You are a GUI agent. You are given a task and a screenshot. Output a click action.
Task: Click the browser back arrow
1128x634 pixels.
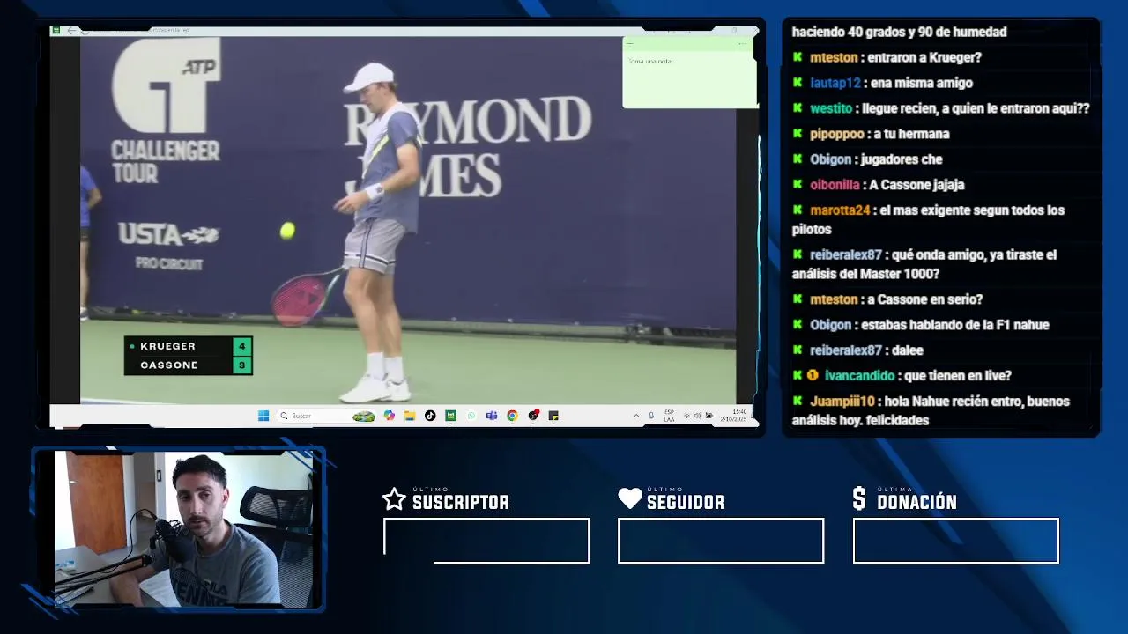point(71,31)
